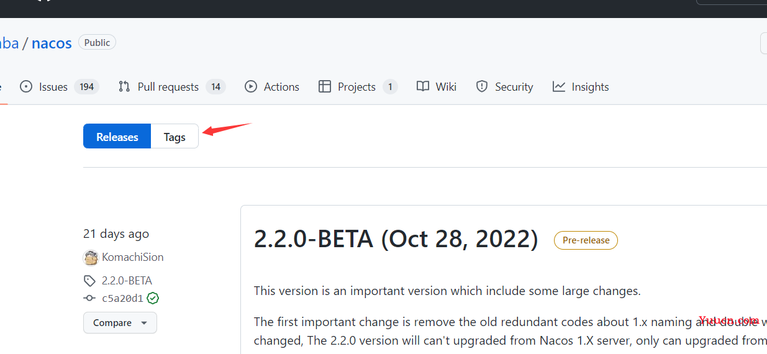Click the 14 pull requests counter

pyautogui.click(x=216, y=87)
